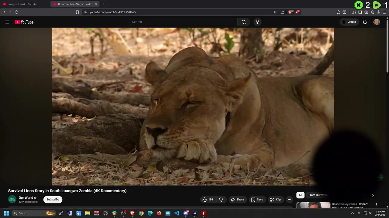Open YouTube notifications bell

point(365,22)
